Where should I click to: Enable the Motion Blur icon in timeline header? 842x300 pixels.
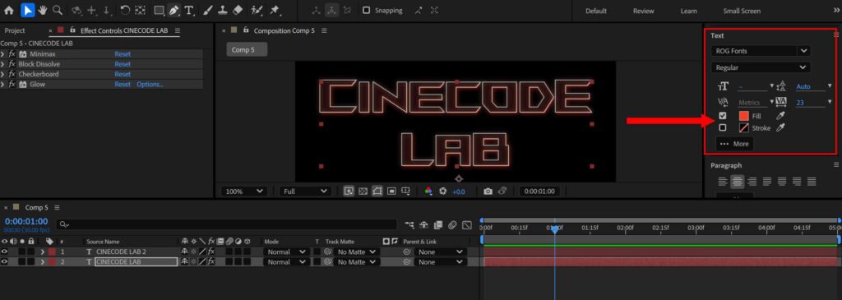(453, 225)
